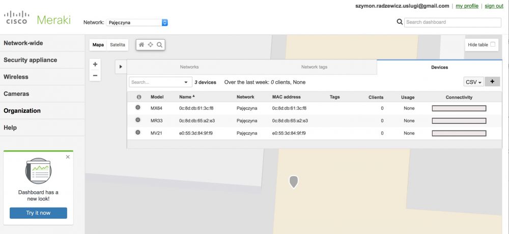This screenshot has width=509, height=234.
Task: Click device name e0:55:3d:84:9f:f9
Action: (x=196, y=133)
